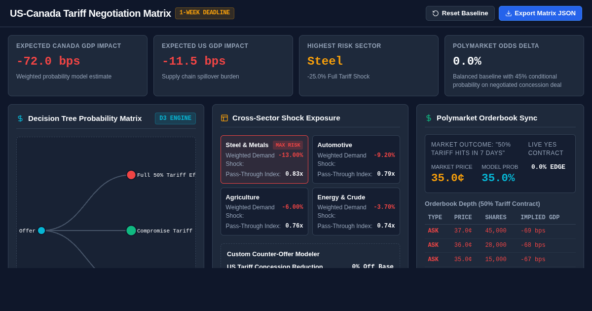592x311 pixels.
Task: Click the 0.76x pass-through index value
Action: click(294, 226)
